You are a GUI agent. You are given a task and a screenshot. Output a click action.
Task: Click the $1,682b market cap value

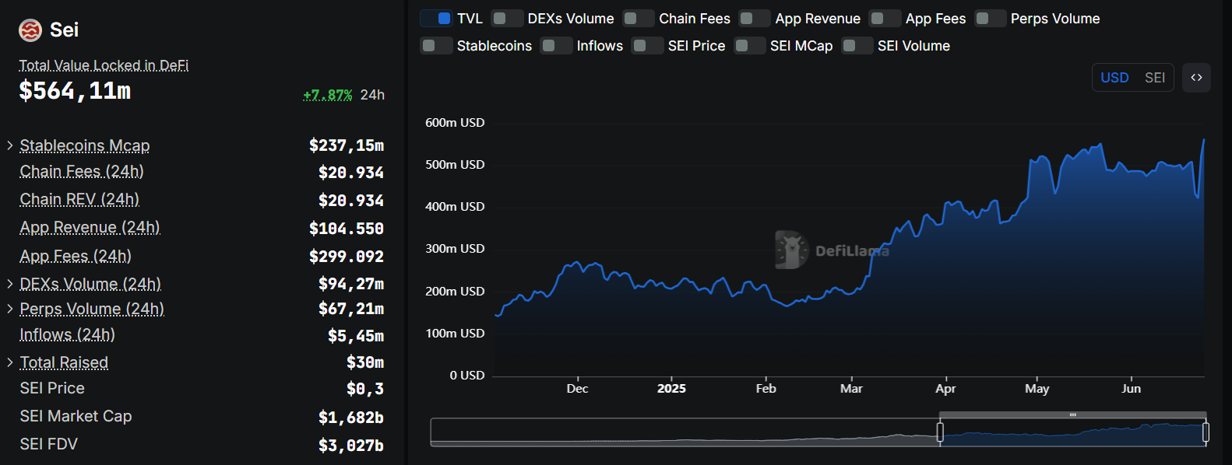click(x=351, y=418)
